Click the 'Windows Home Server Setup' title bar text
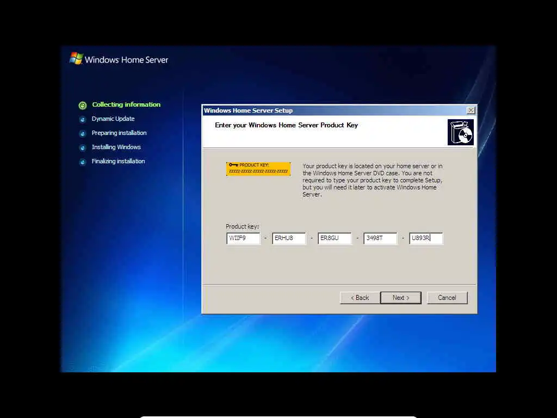 (x=248, y=110)
